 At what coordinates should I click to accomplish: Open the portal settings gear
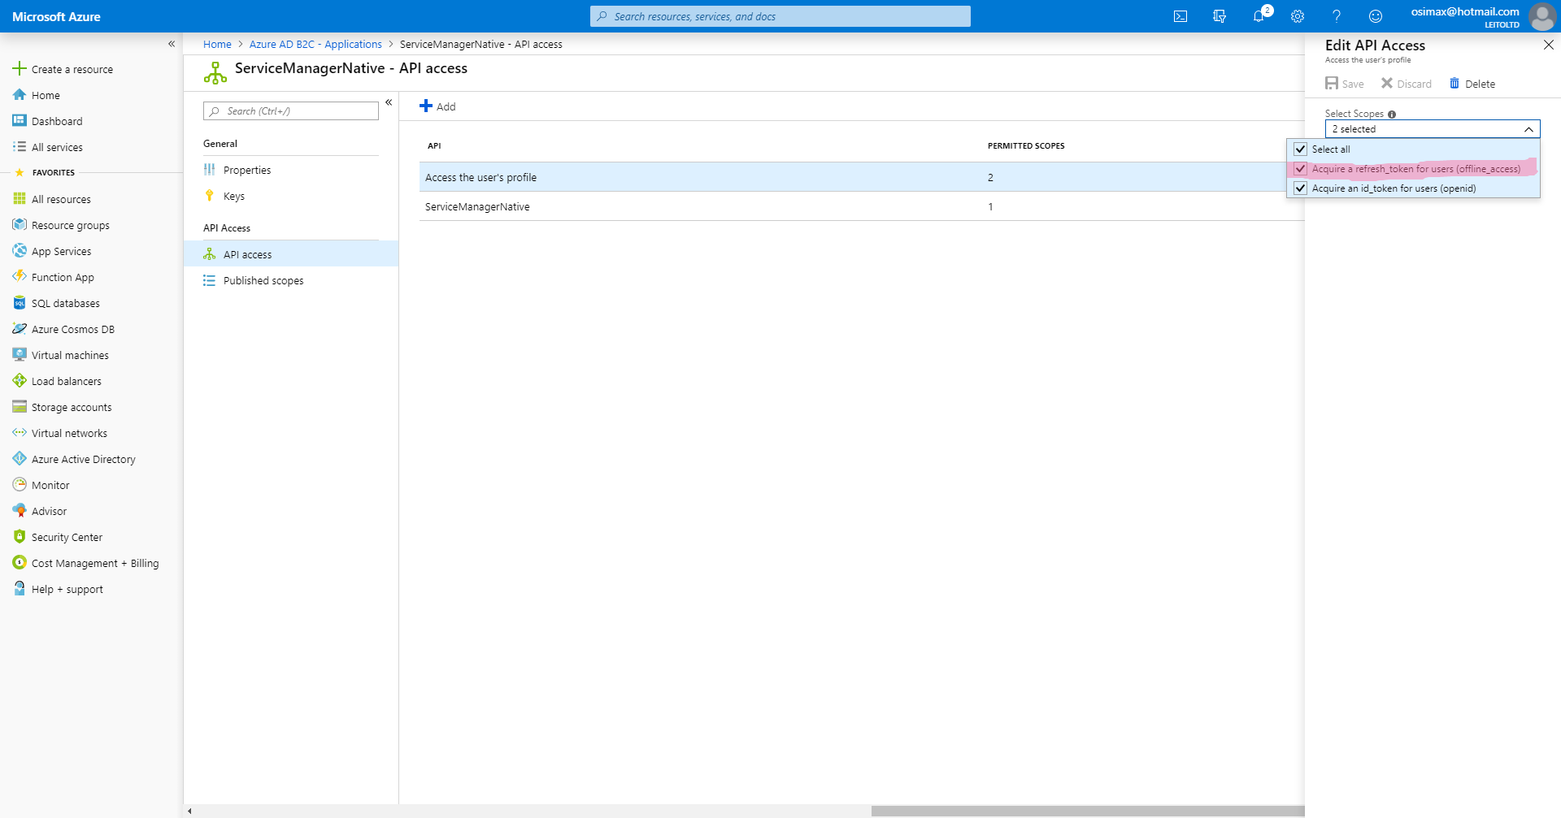1298,16
